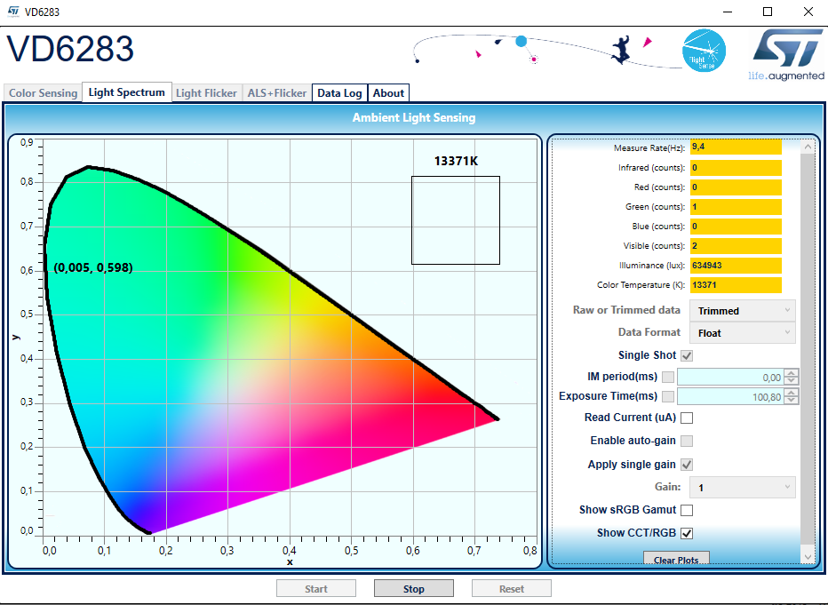Uncheck the Show CCT/RGB checkbox

[687, 533]
